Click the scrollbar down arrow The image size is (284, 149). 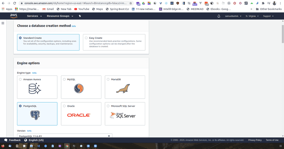pos(283,136)
